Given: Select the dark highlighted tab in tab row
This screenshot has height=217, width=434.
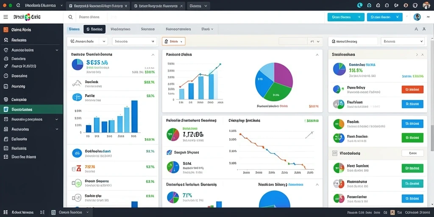Looking at the screenshot, I should [x=95, y=29].
